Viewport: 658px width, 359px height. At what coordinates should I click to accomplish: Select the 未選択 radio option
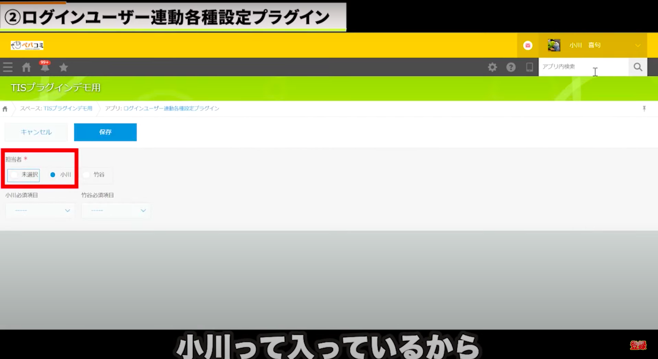click(x=15, y=175)
